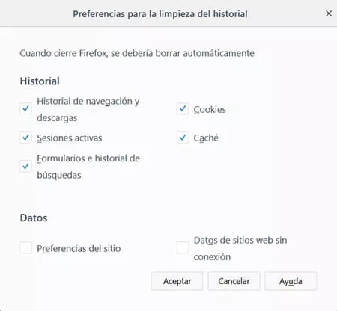Click the Cancelar button

tap(234, 281)
